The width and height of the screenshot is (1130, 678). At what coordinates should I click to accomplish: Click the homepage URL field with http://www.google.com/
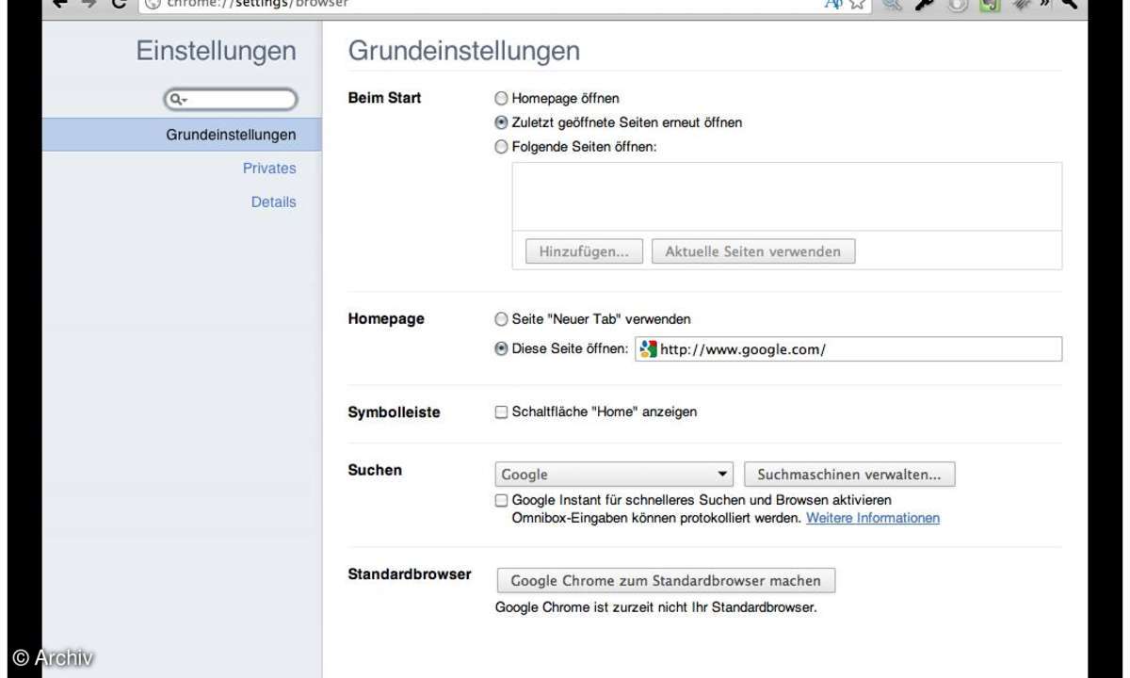[x=848, y=349]
